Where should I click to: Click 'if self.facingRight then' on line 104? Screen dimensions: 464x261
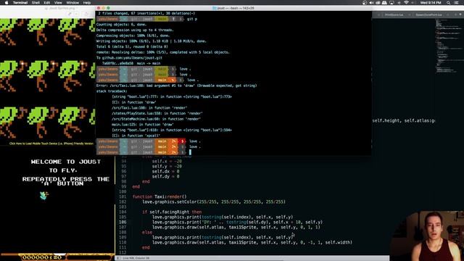pos(172,212)
